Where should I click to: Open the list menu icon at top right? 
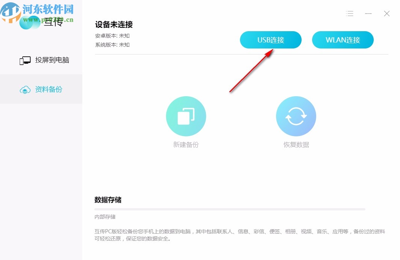tap(349, 14)
